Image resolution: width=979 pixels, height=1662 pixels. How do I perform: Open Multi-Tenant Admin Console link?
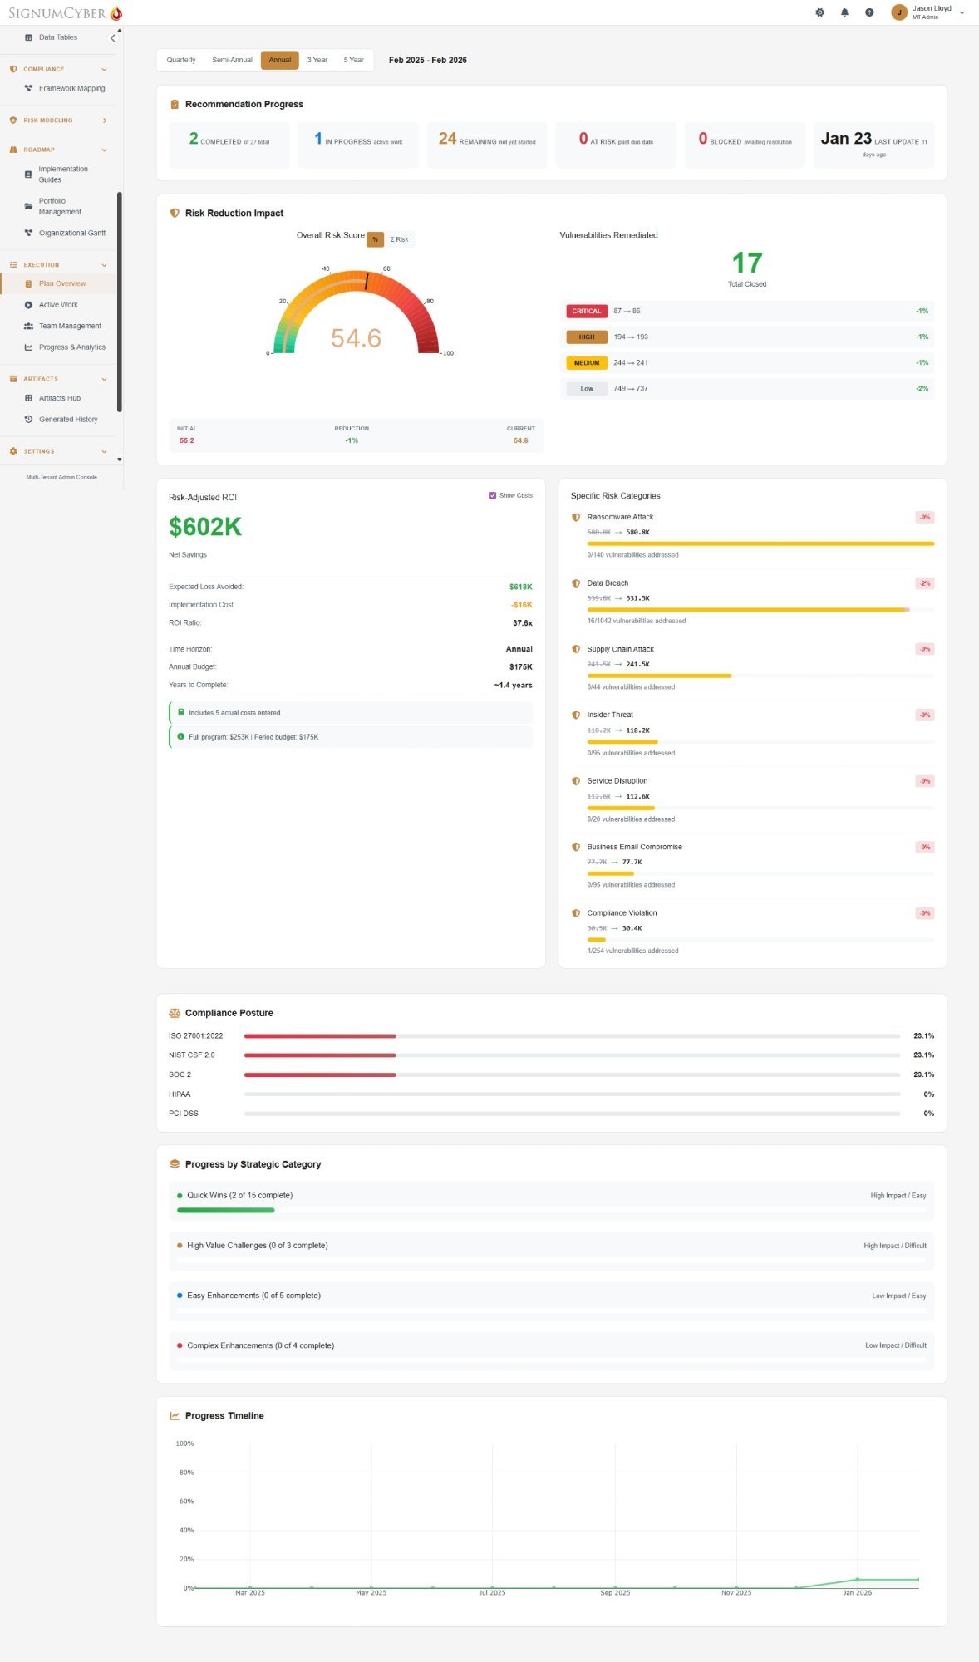tap(61, 477)
